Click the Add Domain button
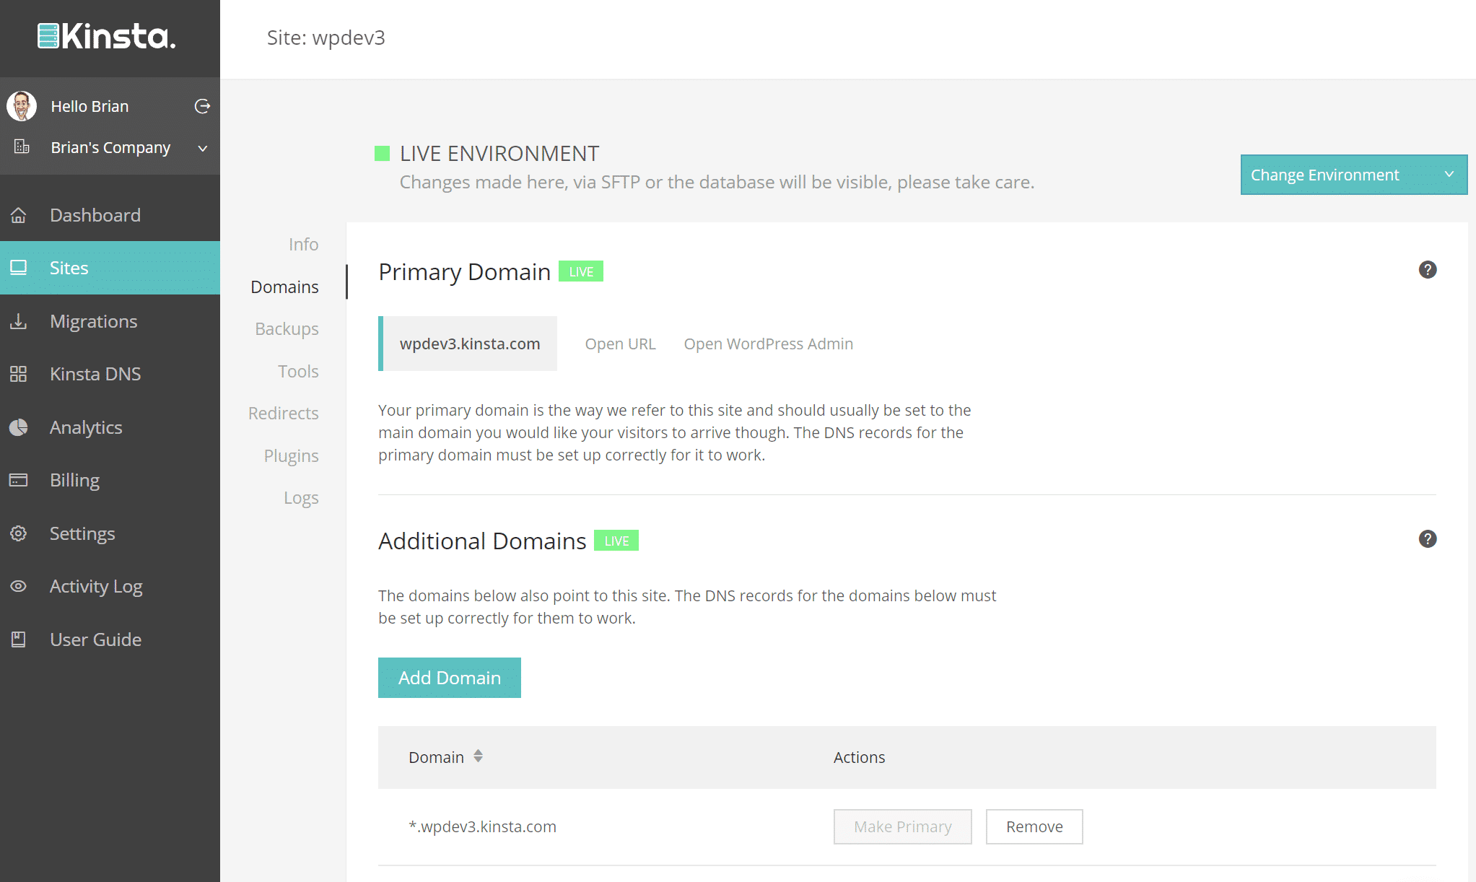Viewport: 1476px width, 882px height. [x=450, y=678]
